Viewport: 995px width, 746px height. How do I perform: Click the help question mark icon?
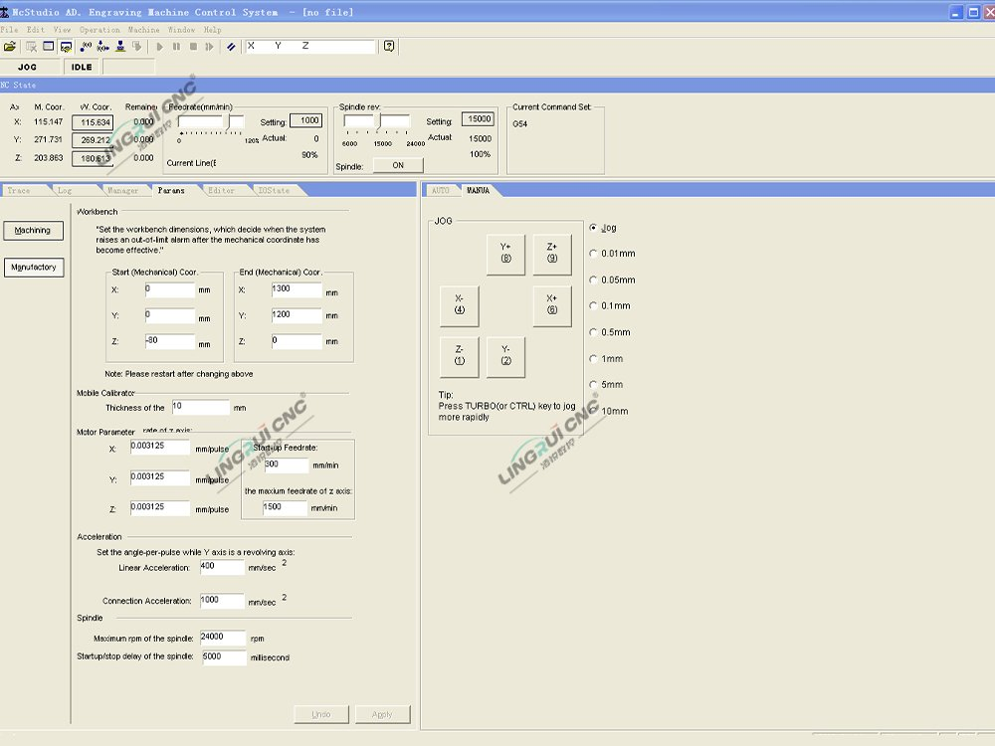[x=389, y=46]
